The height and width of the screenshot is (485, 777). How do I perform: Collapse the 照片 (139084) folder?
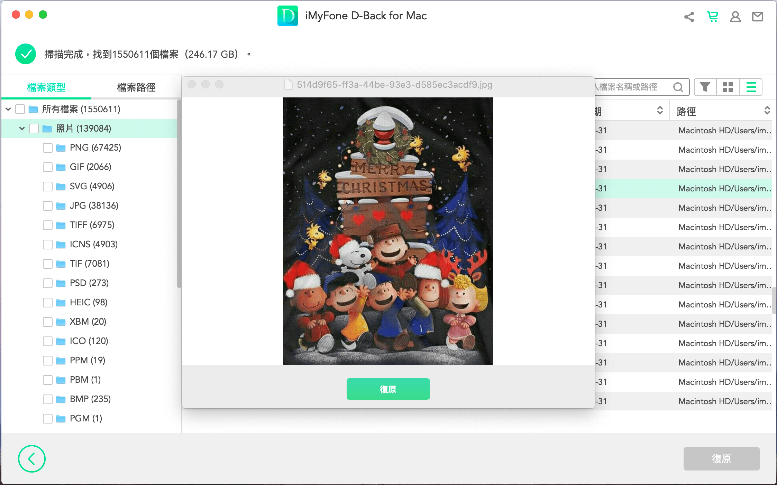[x=22, y=129]
